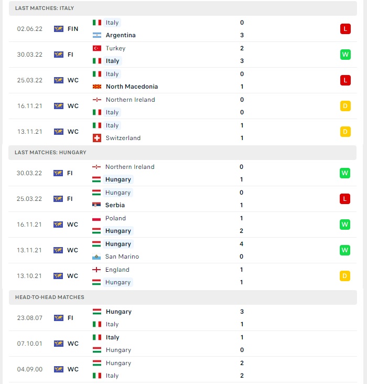Image resolution: width=367 pixels, height=384 pixels.
Task: Click the red L badge for the Italy-Argentina match
Action: 345,29
